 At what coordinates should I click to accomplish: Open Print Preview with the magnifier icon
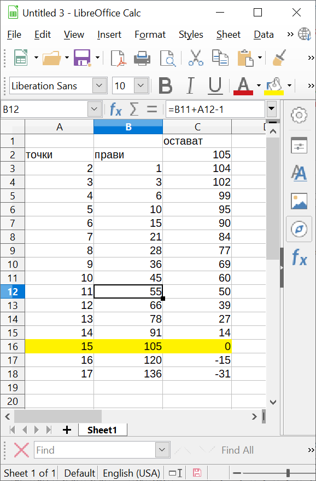tap(168, 58)
